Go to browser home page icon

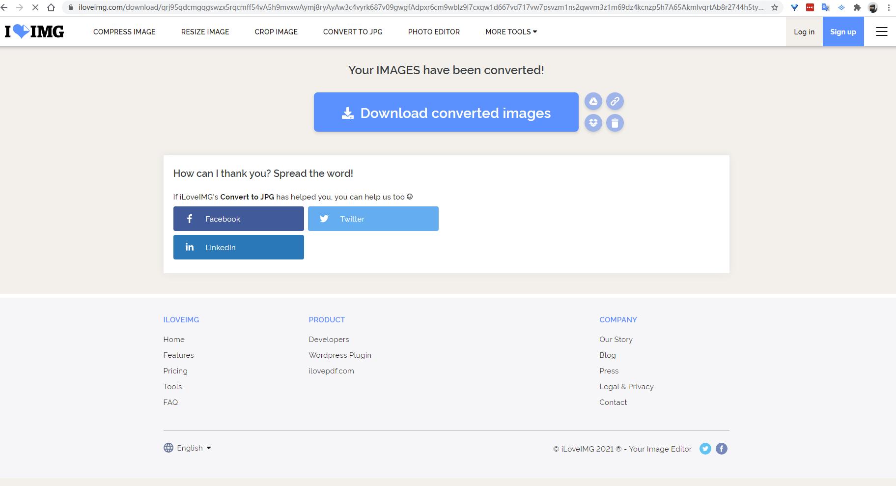[x=51, y=7]
